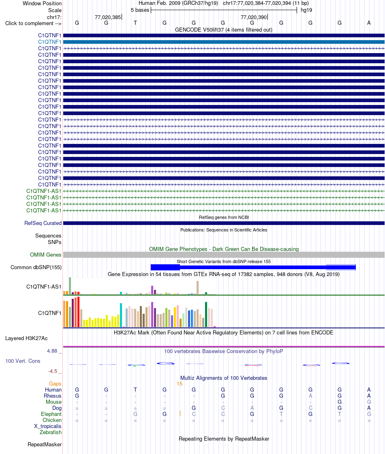Click the Layered H3K27Ac track label
The width and height of the screenshot is (385, 454).
coord(26,338)
